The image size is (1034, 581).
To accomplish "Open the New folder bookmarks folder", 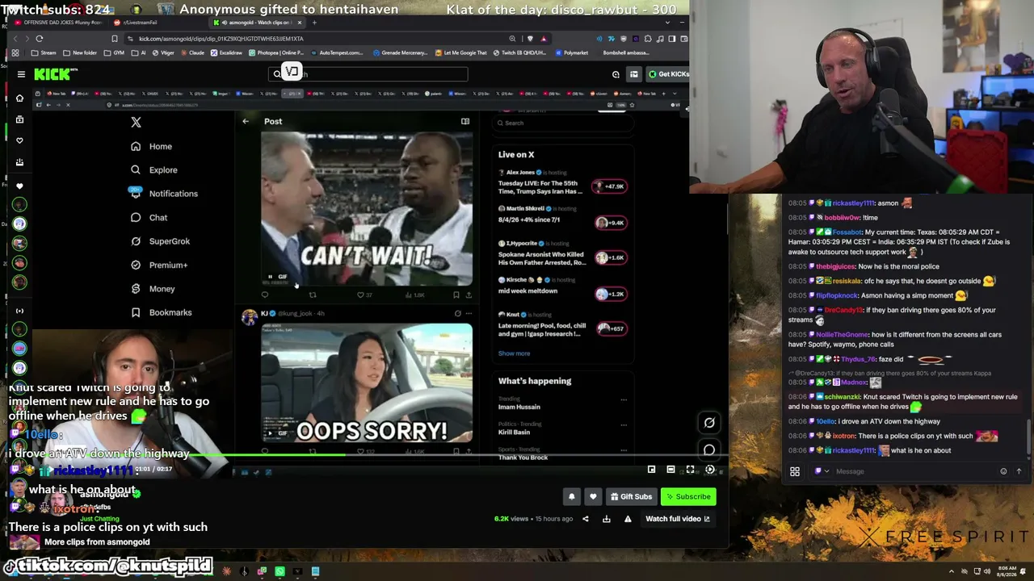I will pyautogui.click(x=80, y=52).
